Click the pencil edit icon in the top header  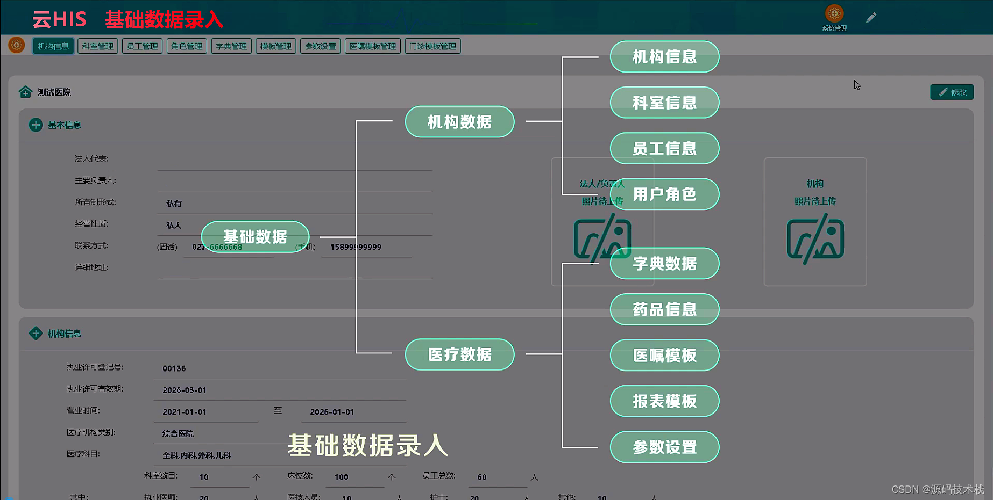point(871,17)
